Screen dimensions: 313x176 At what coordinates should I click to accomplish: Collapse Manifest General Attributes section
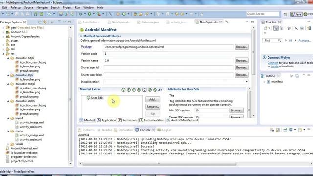point(81,36)
